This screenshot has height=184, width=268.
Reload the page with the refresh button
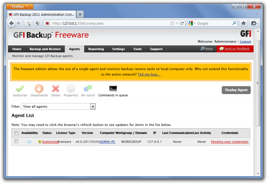[182, 24]
